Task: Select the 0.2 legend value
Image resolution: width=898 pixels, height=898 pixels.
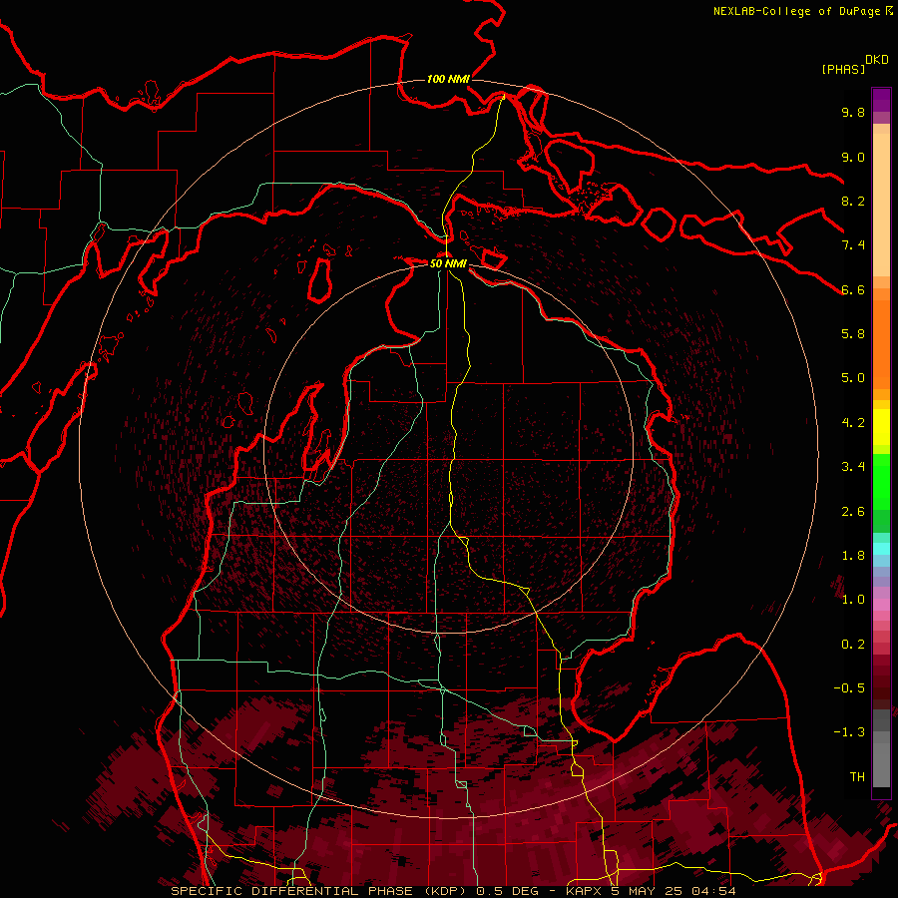Action: [853, 645]
